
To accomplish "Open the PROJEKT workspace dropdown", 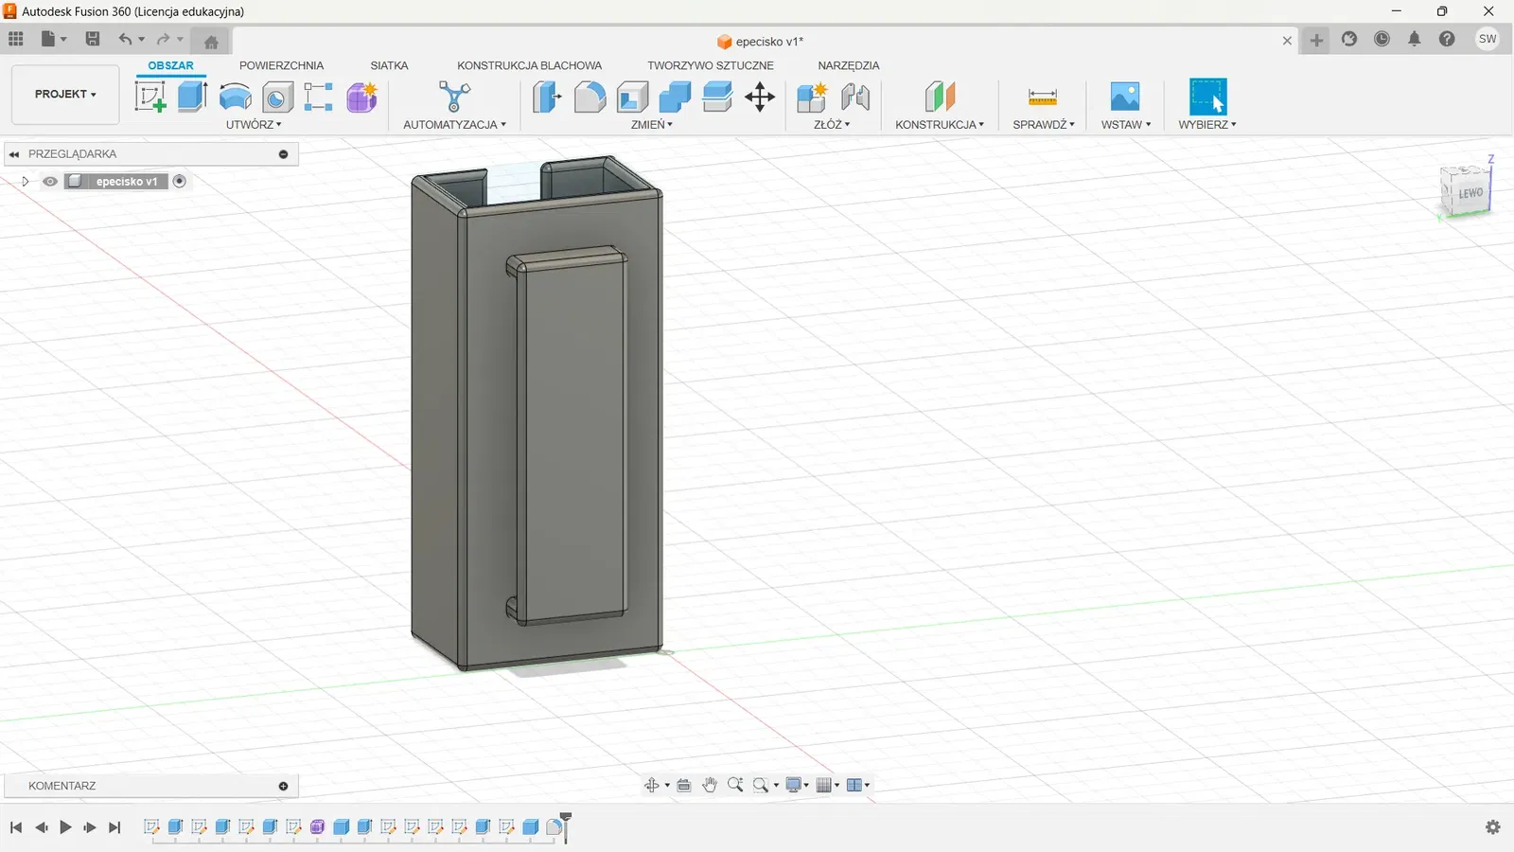I will pyautogui.click(x=65, y=95).
